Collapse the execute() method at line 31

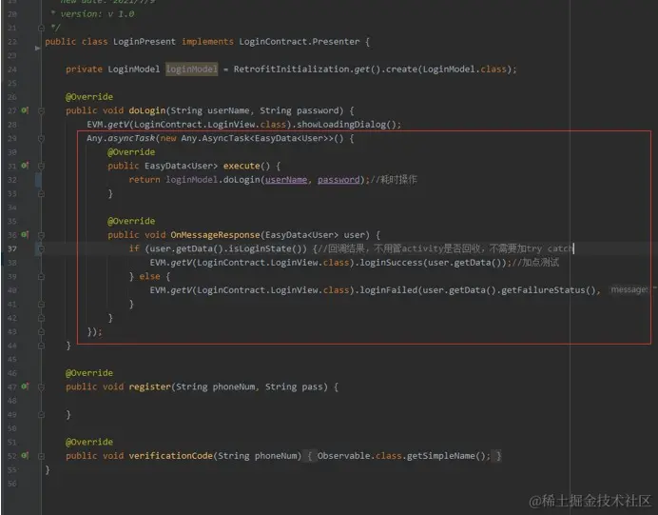tap(41, 166)
